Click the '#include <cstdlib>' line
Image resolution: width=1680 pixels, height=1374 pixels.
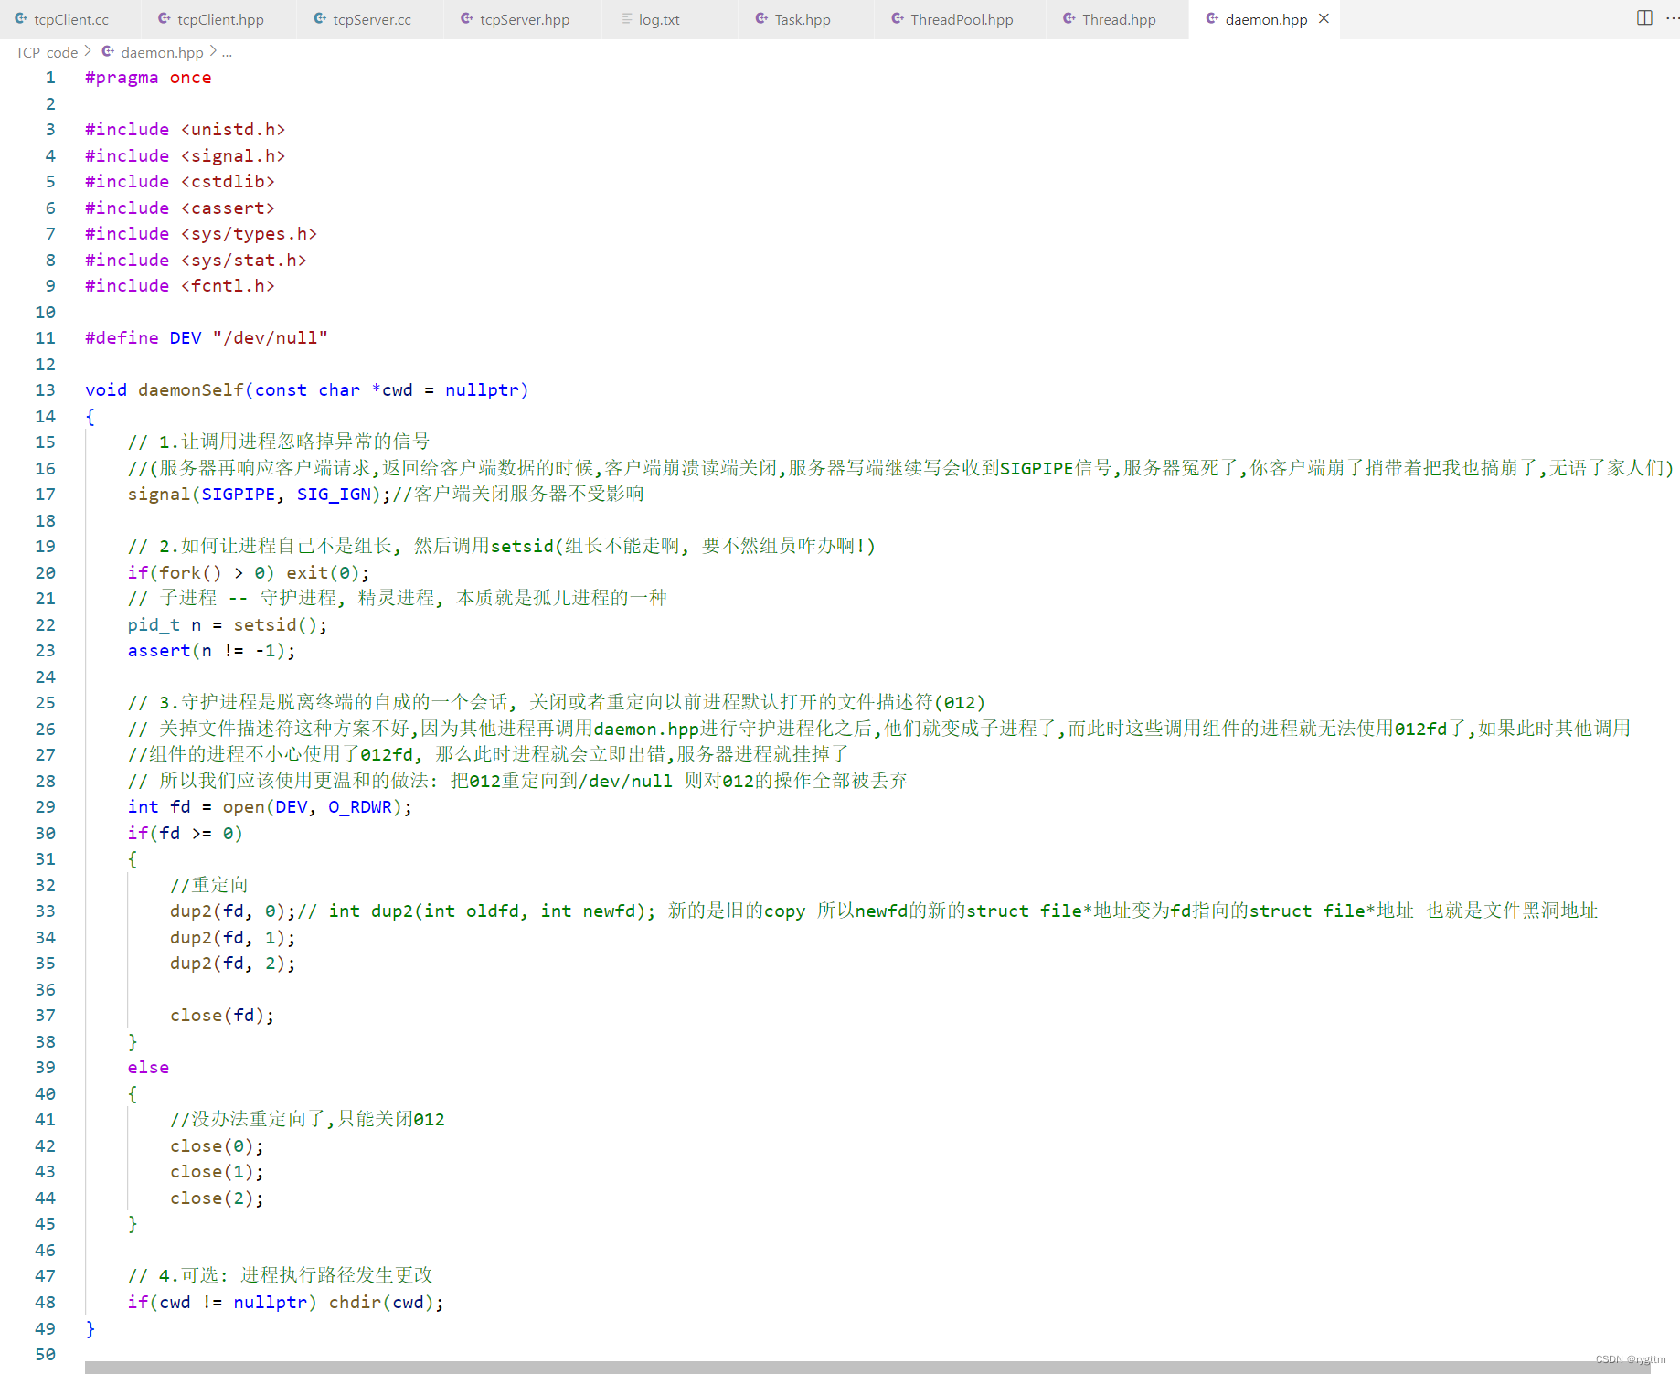[x=180, y=182]
